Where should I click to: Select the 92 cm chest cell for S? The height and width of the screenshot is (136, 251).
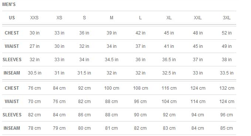tap(84, 88)
